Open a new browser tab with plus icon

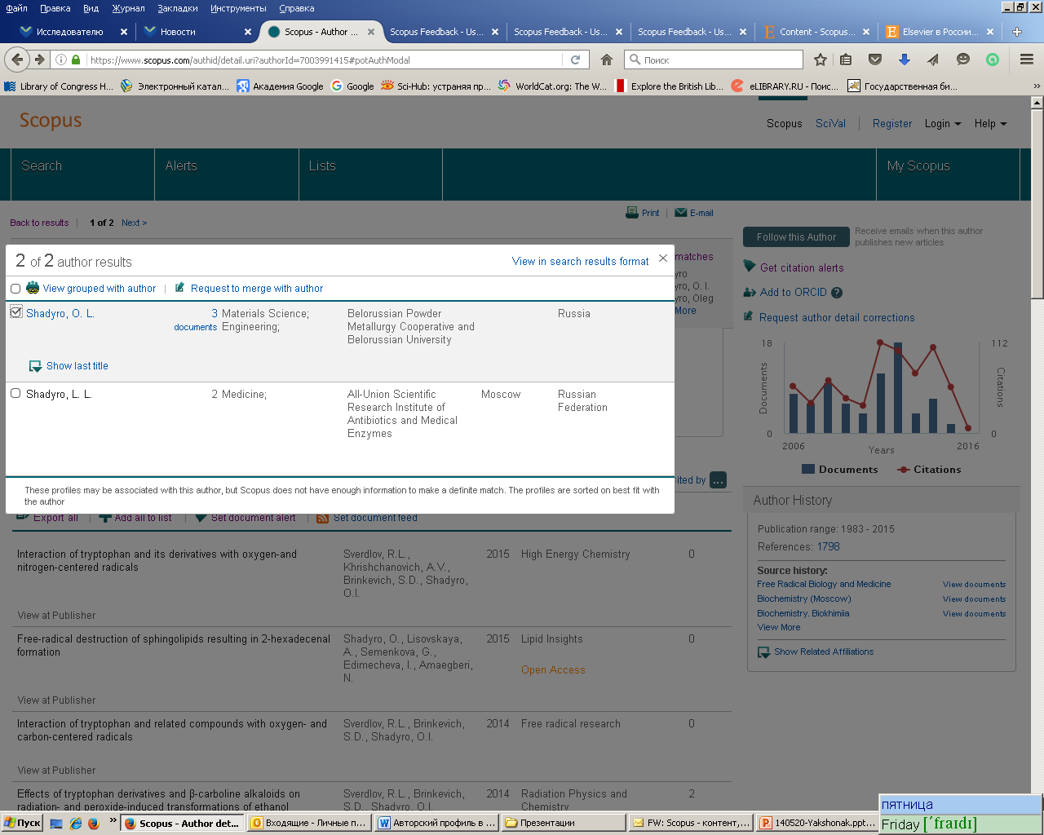[x=1017, y=32]
